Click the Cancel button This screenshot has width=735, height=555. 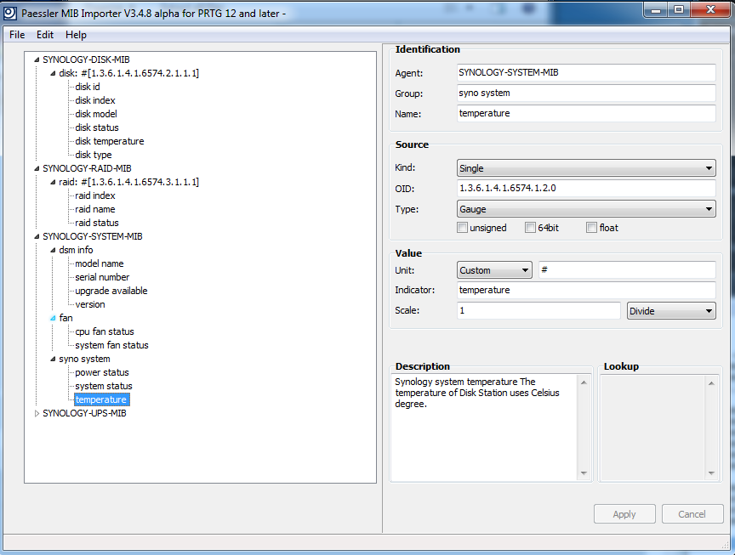point(692,514)
